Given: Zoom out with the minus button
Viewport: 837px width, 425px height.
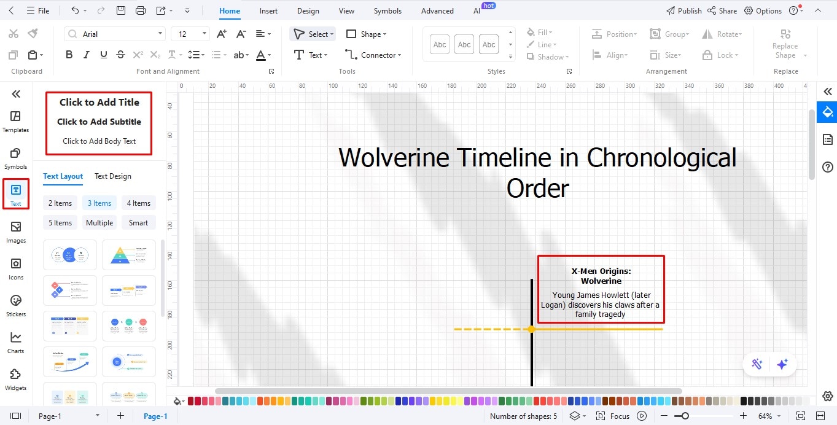Looking at the screenshot, I should tap(666, 416).
